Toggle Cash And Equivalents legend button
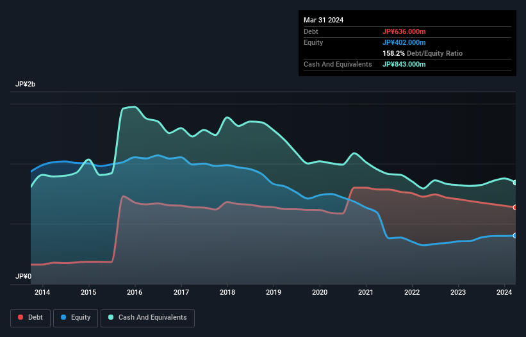Image resolution: width=526 pixels, height=337 pixels. [x=147, y=318]
